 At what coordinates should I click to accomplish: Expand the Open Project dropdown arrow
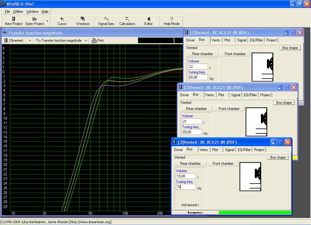[x=47, y=21]
